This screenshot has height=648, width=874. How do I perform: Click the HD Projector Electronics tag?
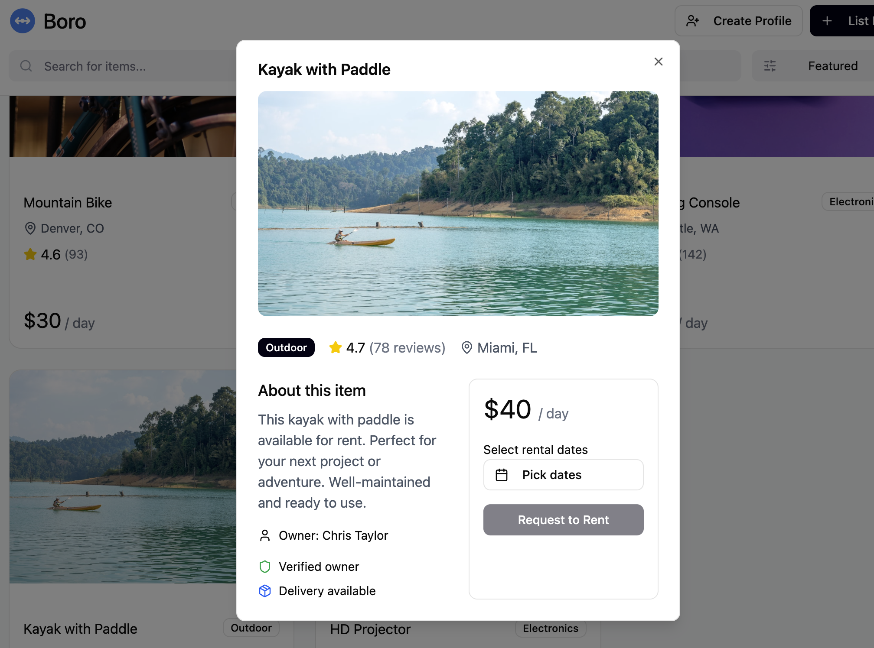pyautogui.click(x=550, y=628)
